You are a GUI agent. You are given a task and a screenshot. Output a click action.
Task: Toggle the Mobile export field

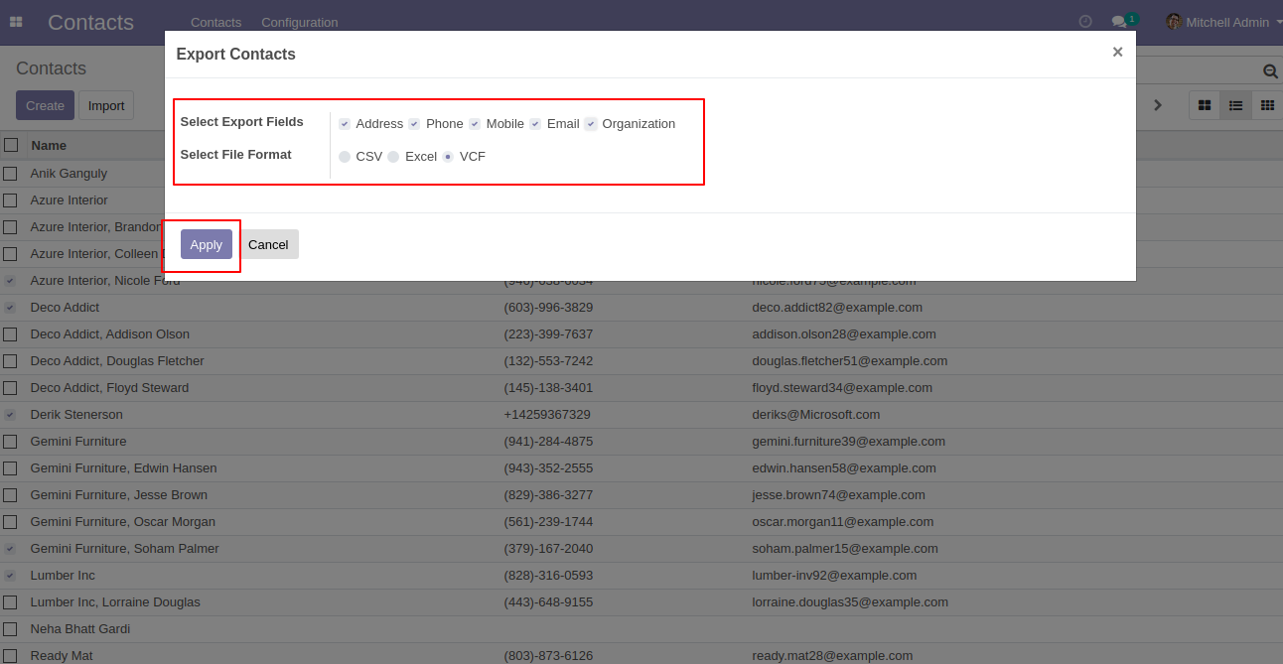(x=475, y=124)
